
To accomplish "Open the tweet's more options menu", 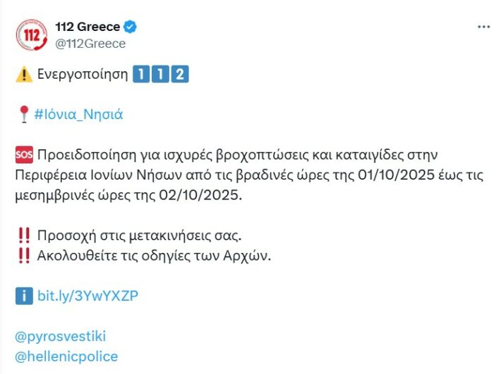I will (x=483, y=27).
